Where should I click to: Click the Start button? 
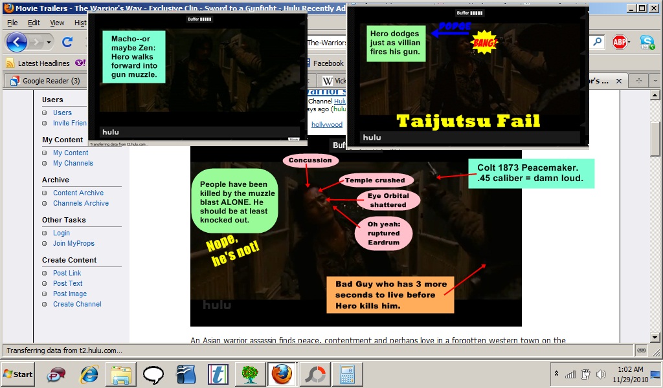(x=17, y=374)
